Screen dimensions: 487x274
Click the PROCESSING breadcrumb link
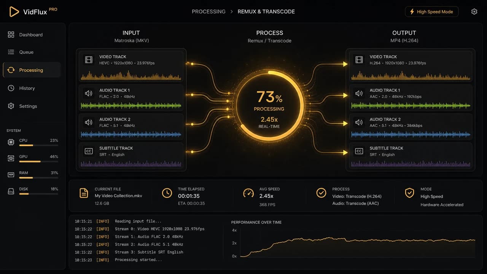[208, 11]
